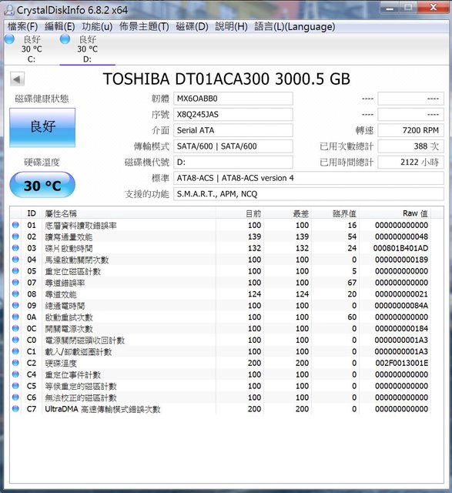
Task: Go to previous disk with left arrow
Action: 17,79
